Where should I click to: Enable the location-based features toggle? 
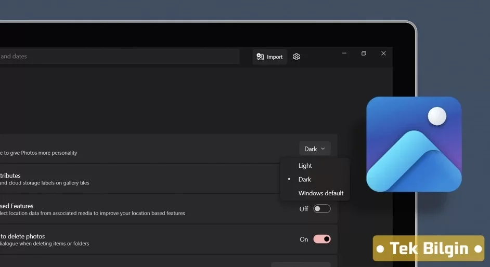pos(321,209)
